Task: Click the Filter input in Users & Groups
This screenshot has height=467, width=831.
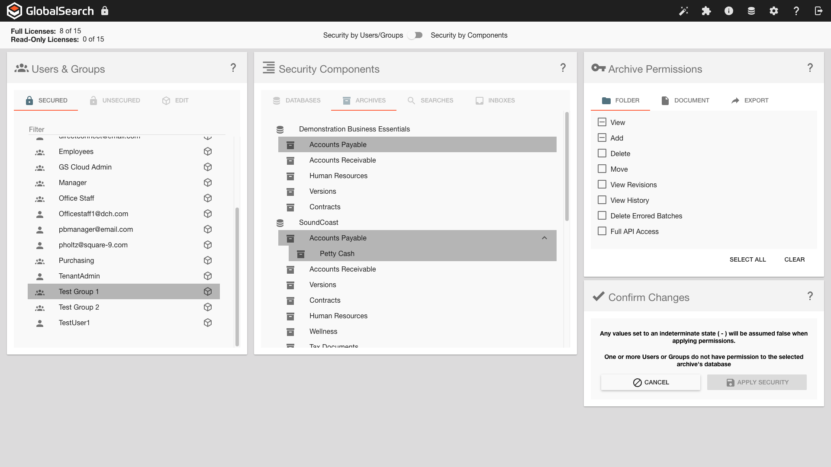Action: tap(126, 129)
